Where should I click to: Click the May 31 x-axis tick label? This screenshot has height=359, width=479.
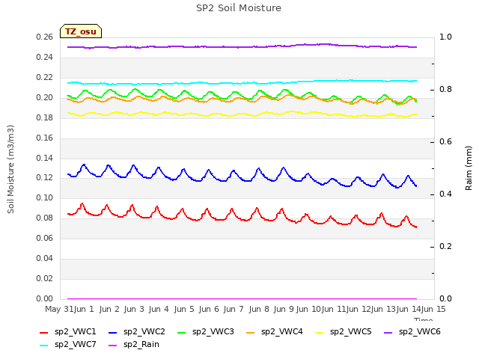coord(59,309)
